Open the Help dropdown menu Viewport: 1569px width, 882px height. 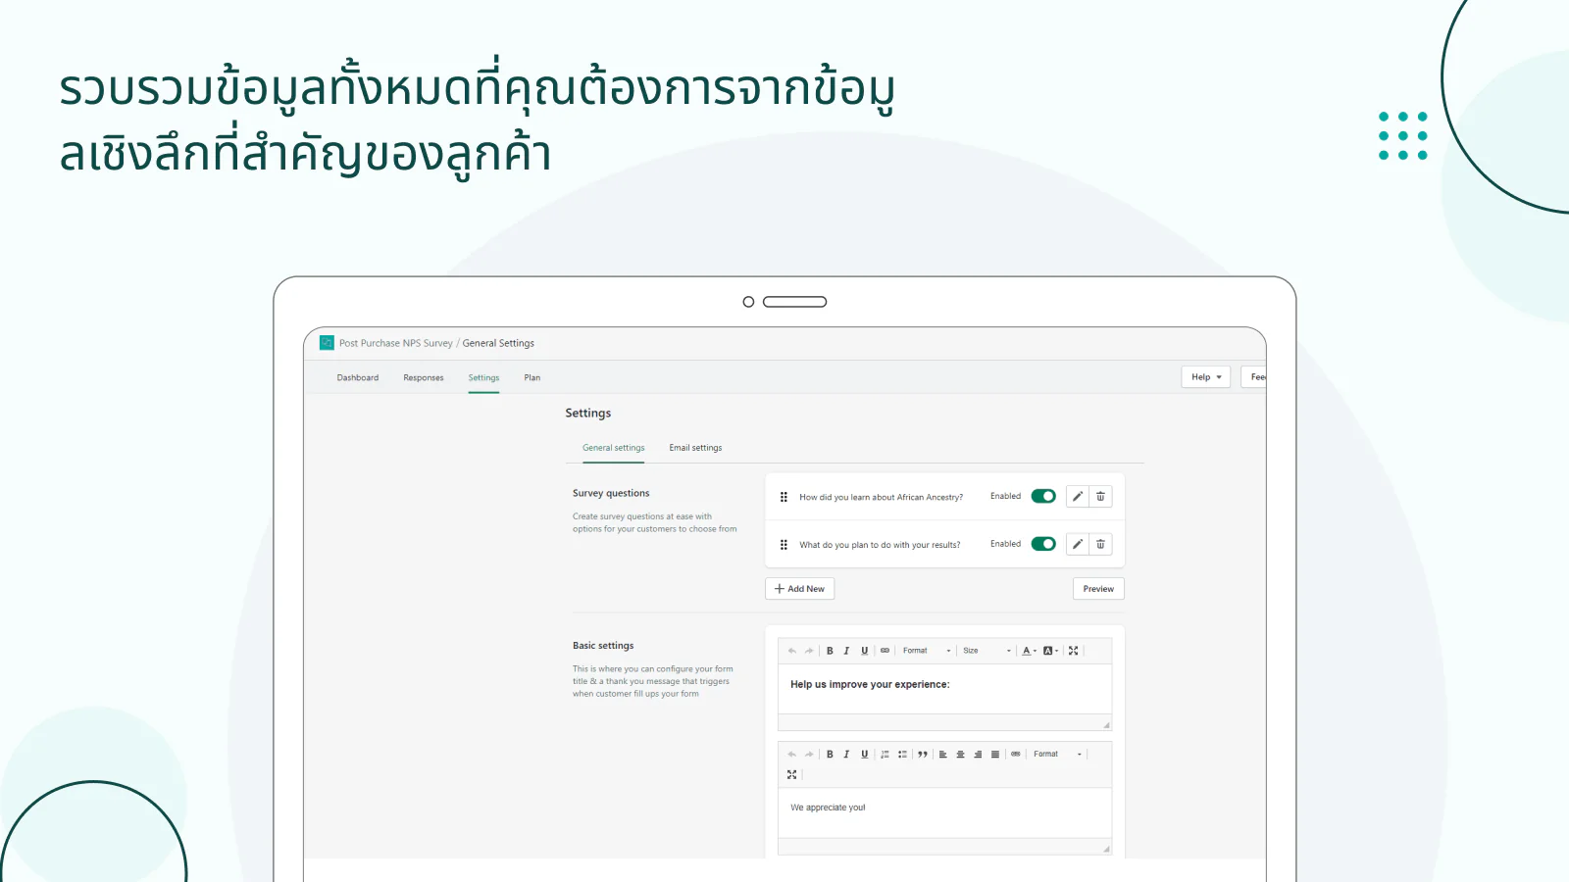pos(1206,377)
